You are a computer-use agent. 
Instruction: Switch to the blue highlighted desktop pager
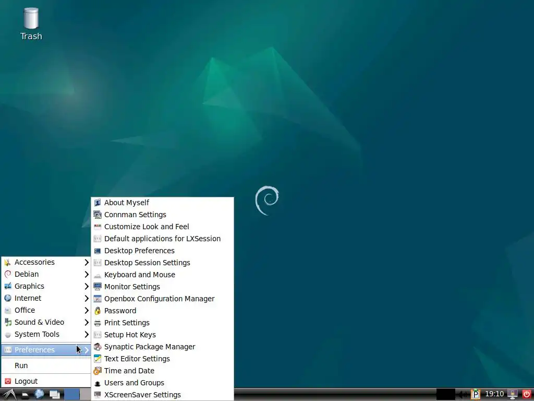72,395
